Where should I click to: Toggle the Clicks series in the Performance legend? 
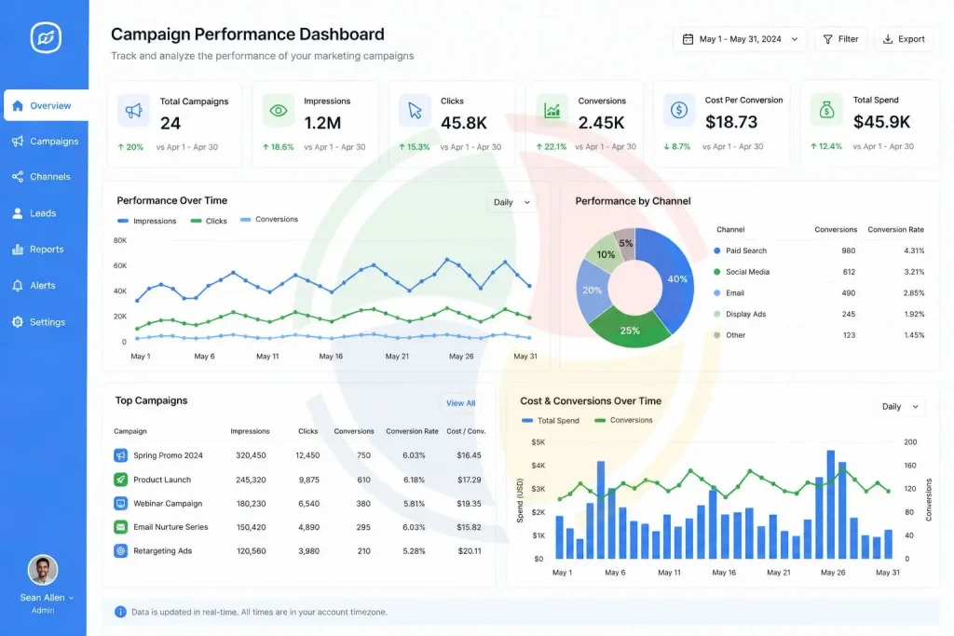(209, 222)
